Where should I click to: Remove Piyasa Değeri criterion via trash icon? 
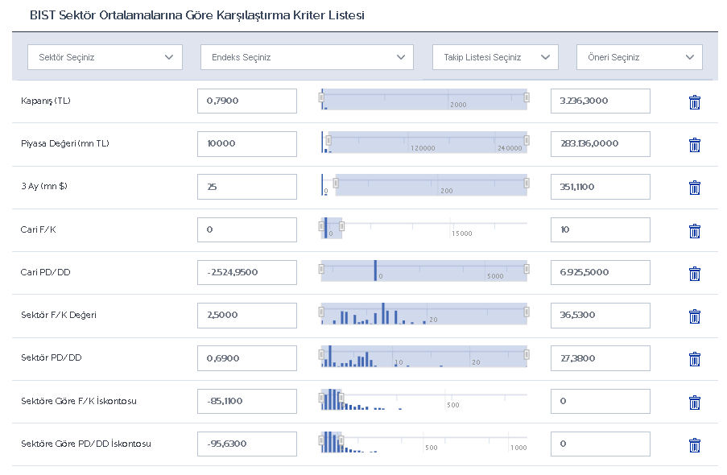point(694,145)
